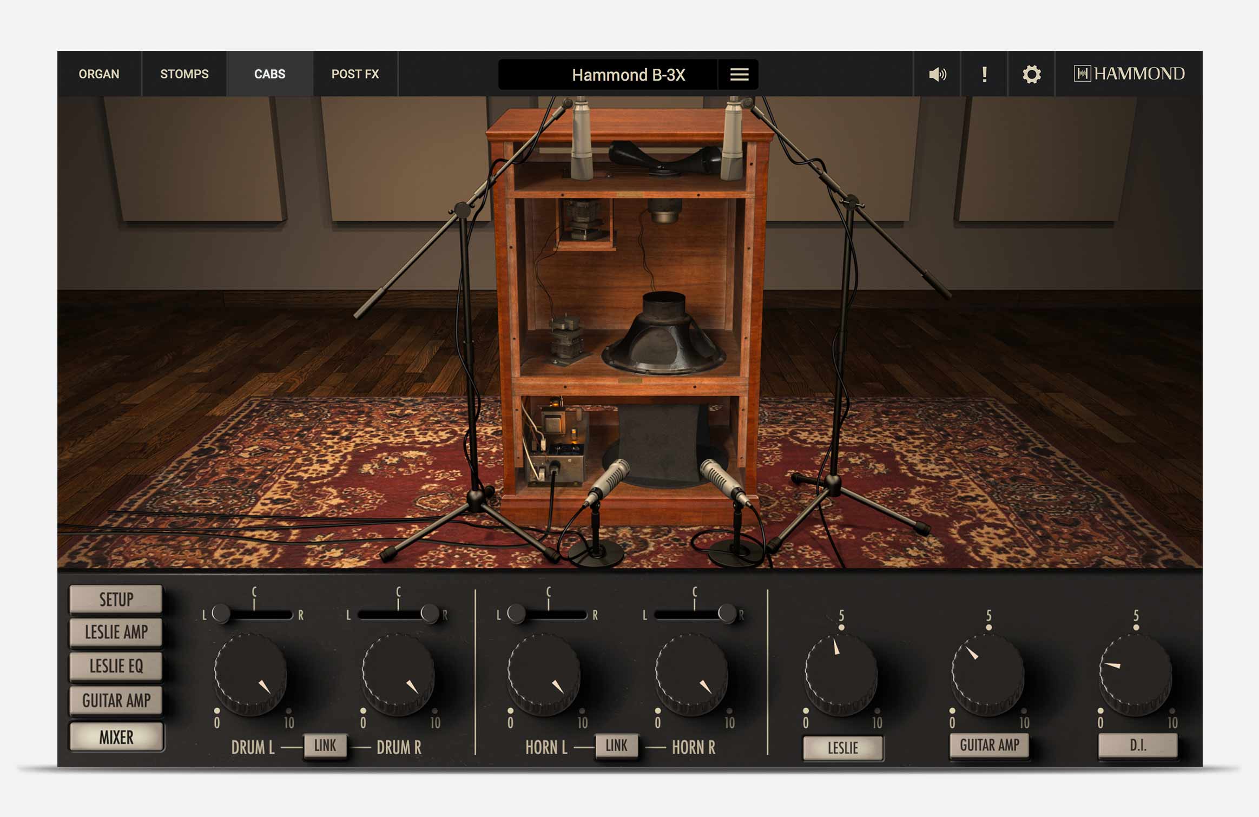Toggle the Drum L/R LINK button
1259x817 pixels.
click(325, 746)
